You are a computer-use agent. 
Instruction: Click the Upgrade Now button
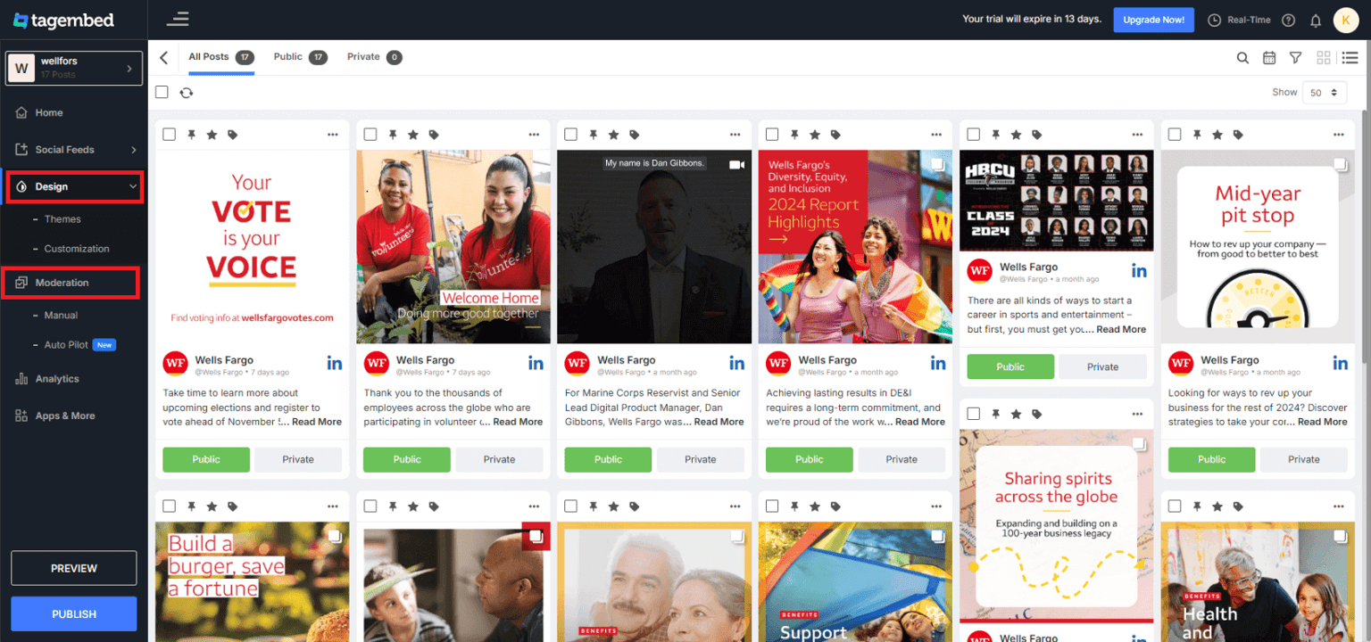point(1153,19)
